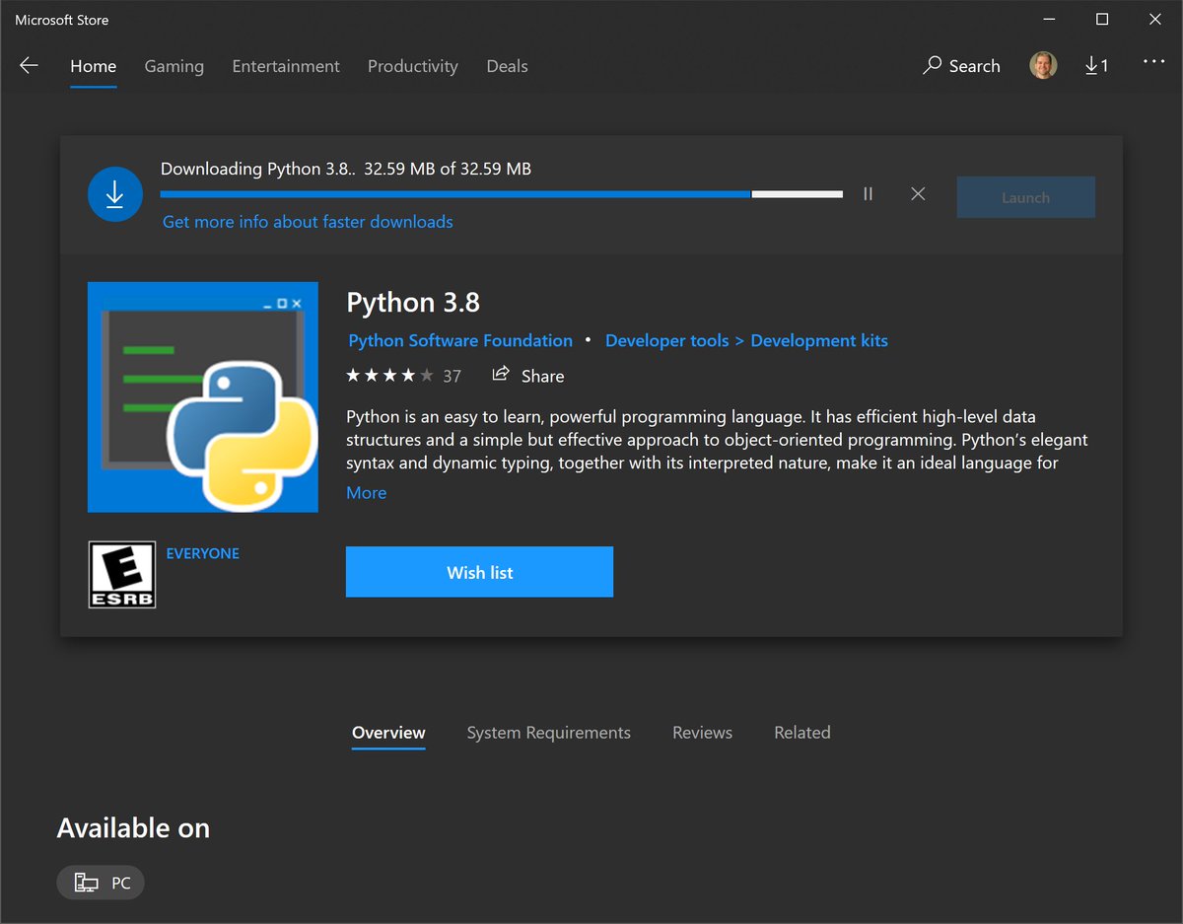This screenshot has width=1183, height=924.
Task: Switch to the Home tab
Action: click(94, 66)
